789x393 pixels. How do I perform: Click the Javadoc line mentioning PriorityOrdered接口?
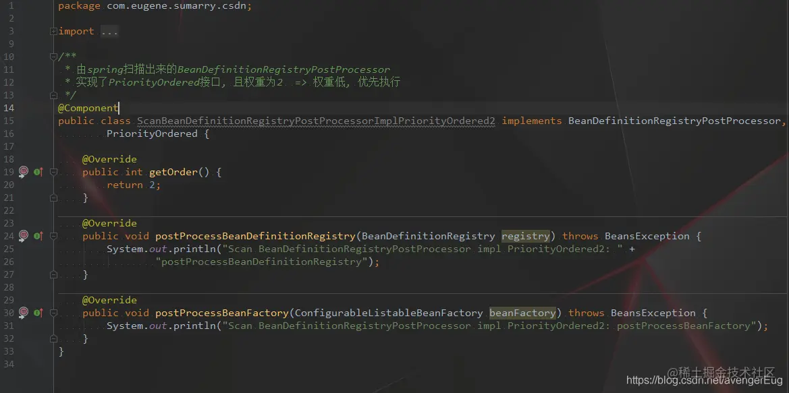pyautogui.click(x=232, y=82)
